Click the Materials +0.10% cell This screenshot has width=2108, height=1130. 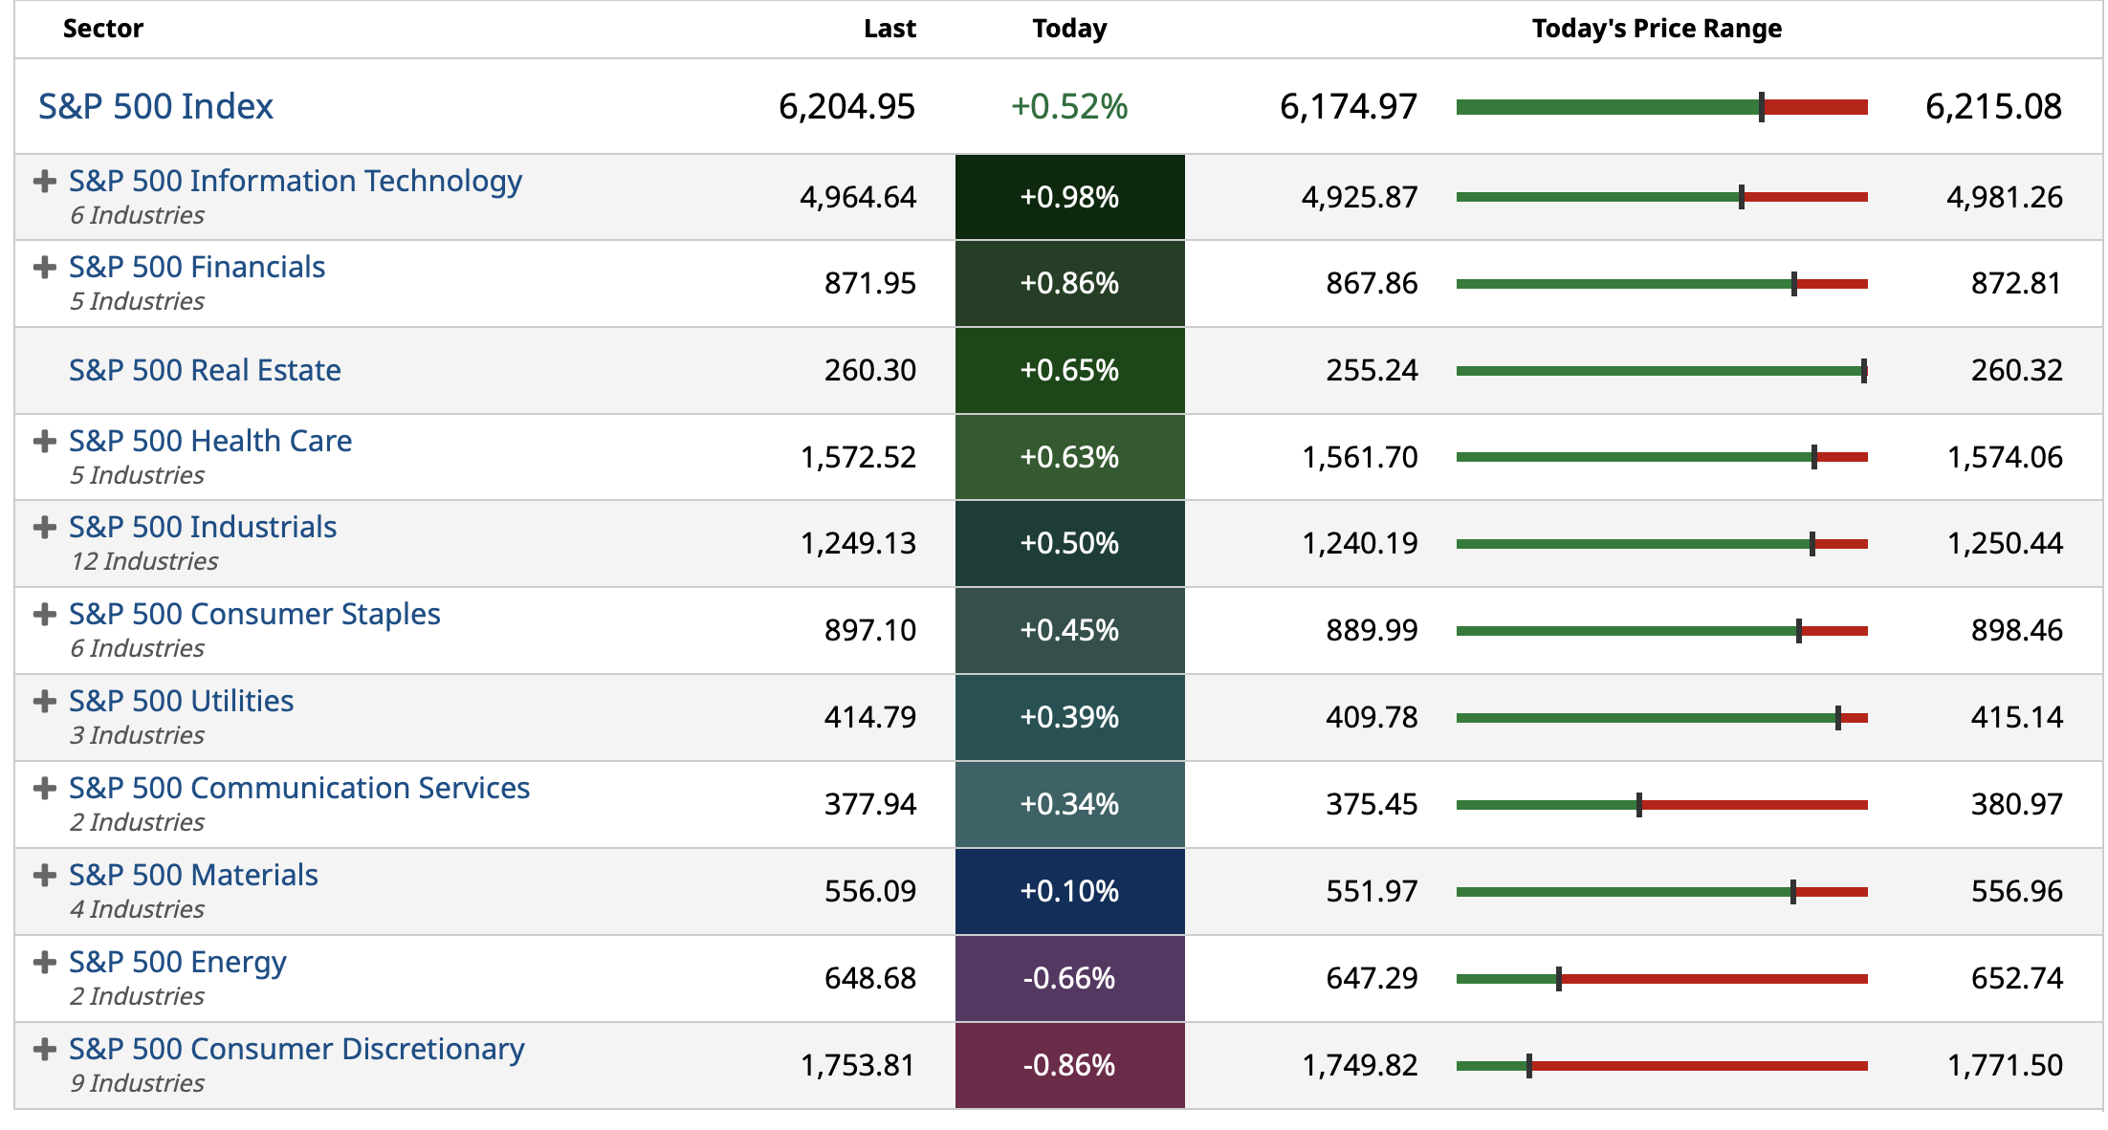(1069, 891)
